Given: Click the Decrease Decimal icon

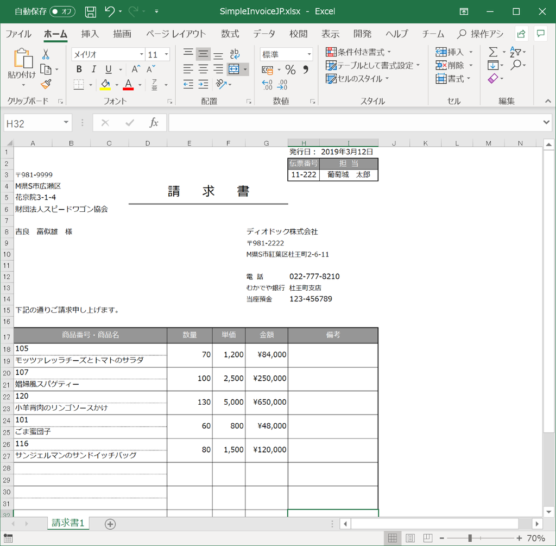Looking at the screenshot, I should point(282,85).
